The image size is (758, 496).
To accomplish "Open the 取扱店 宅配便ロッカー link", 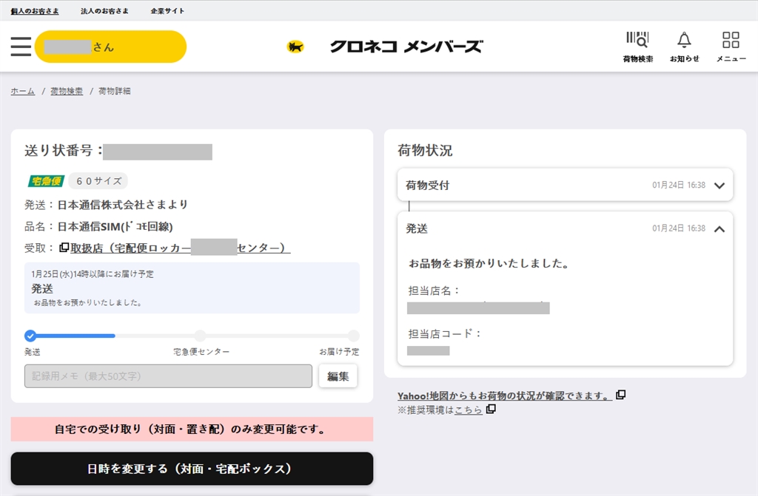I will coord(181,248).
